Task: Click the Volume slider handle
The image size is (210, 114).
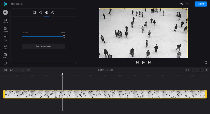Action: tap(64, 36)
